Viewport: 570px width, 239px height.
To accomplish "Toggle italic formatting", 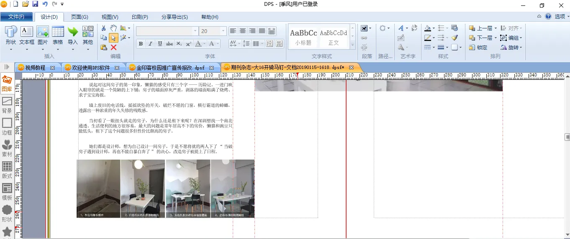I will pos(150,44).
